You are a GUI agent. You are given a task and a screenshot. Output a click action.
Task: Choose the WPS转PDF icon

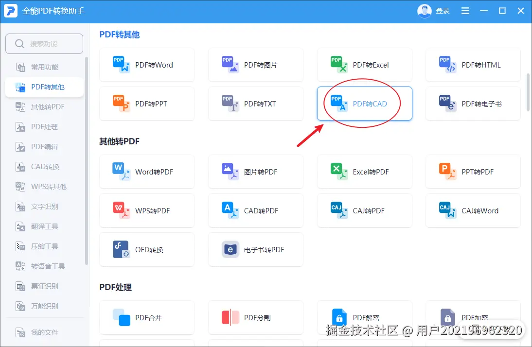[121, 210]
